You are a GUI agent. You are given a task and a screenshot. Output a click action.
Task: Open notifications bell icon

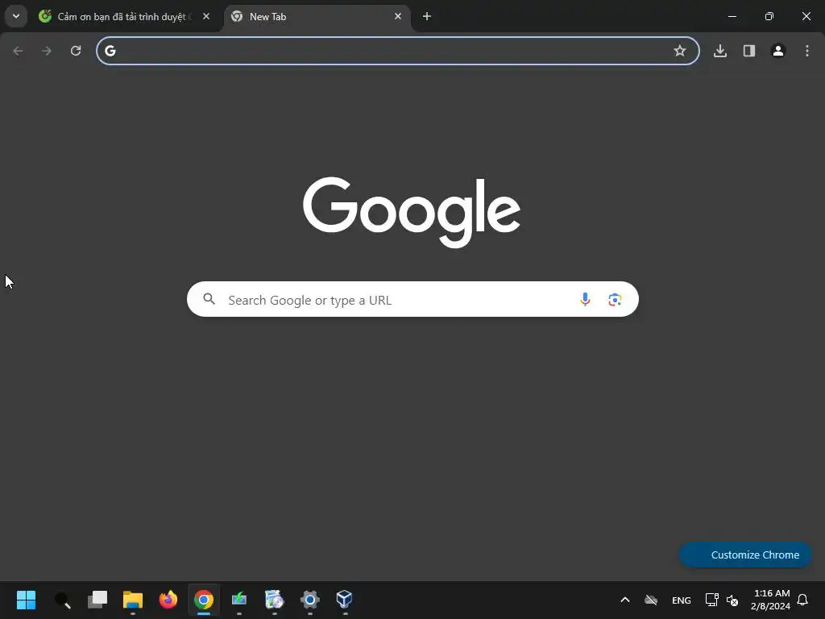[x=802, y=600]
